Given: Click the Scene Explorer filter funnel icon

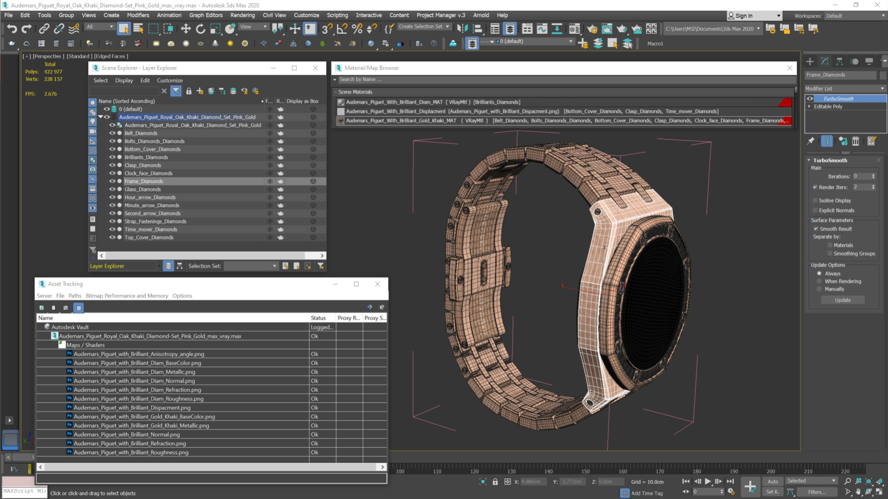Looking at the screenshot, I should point(176,91).
